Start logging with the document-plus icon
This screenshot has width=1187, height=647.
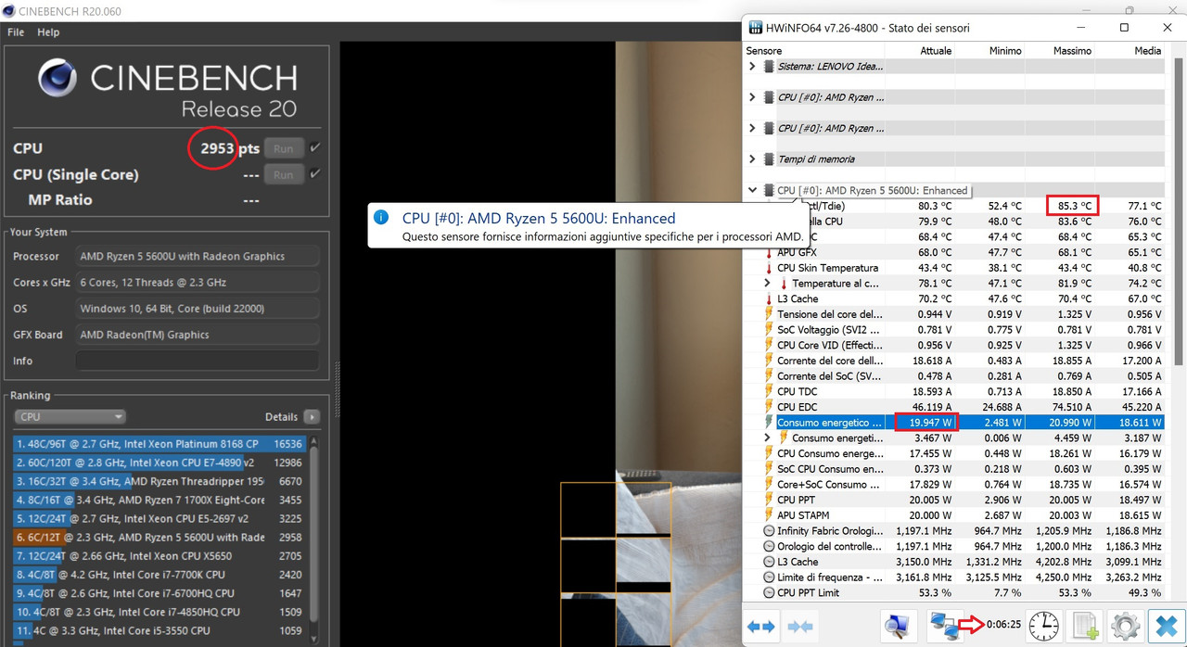1085,626
